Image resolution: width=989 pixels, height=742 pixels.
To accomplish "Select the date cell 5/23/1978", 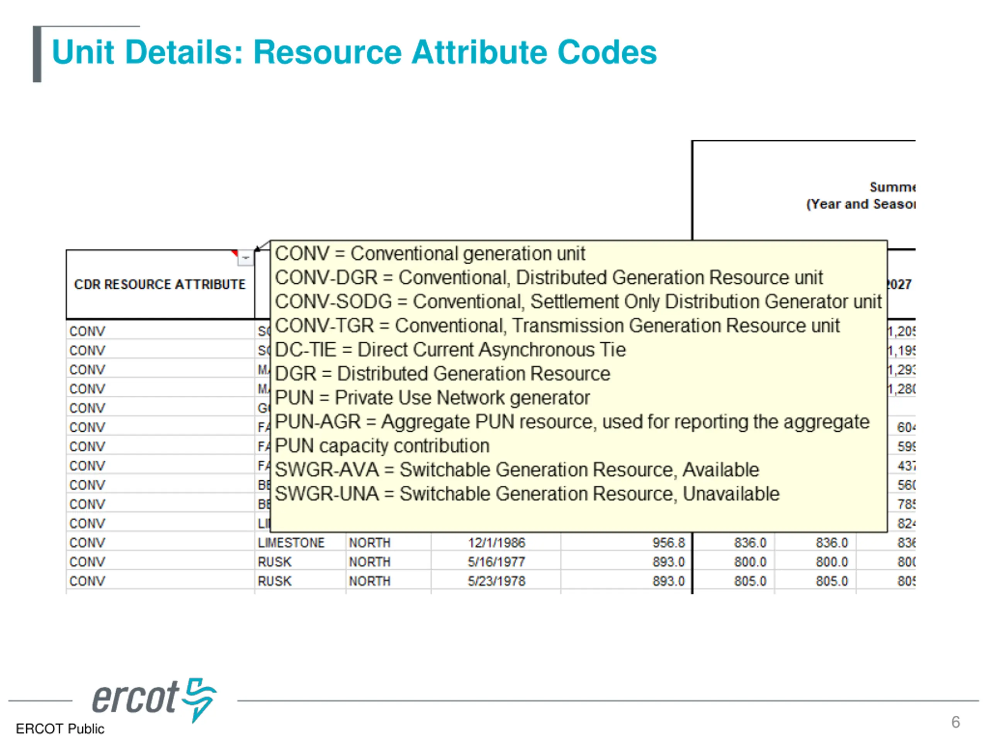I will coord(496,581).
